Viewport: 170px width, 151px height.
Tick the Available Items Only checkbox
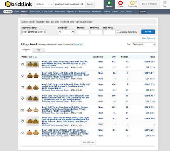118,32
